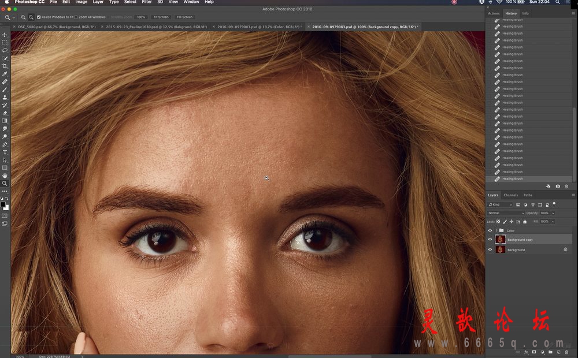The height and width of the screenshot is (358, 578).
Task: Create new fill or adjustment layer
Action: click(x=542, y=352)
